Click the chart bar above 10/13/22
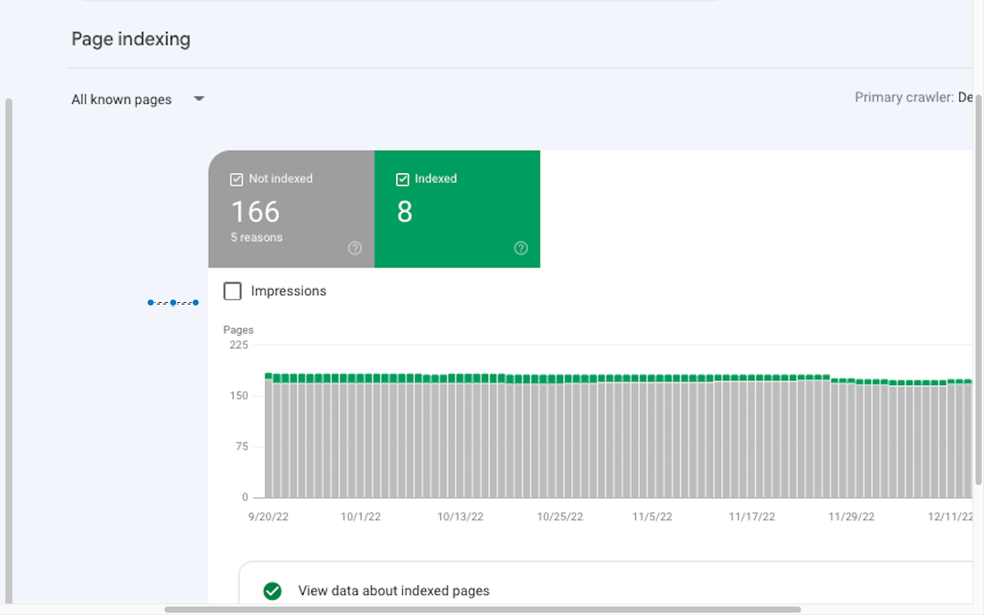984x615 pixels. click(x=460, y=437)
